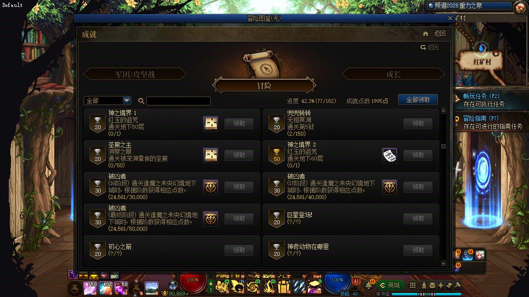Click the achievement search input field
This screenshot has height=297, width=529.
178,100
